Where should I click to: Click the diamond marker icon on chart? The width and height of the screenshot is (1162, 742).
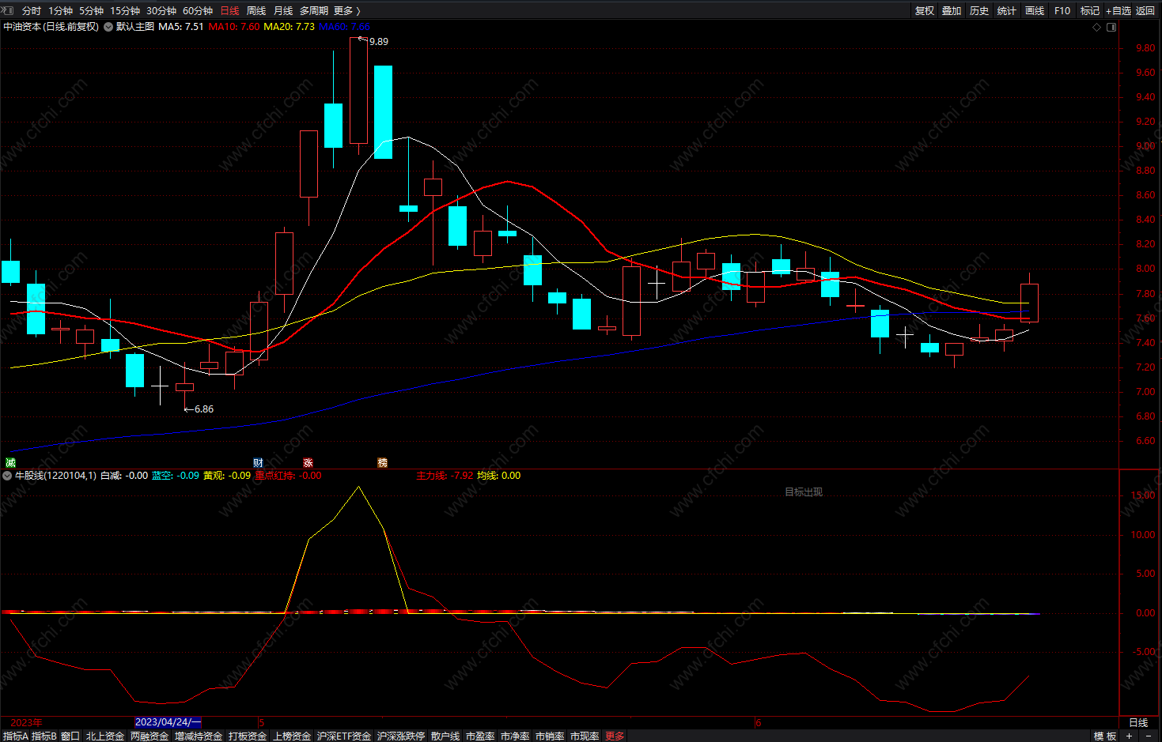pyautogui.click(x=1096, y=27)
